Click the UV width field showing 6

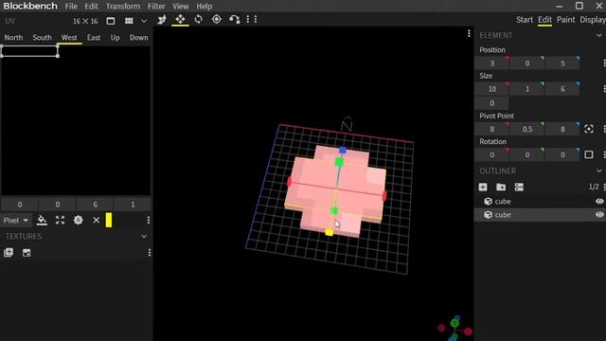[x=95, y=205]
